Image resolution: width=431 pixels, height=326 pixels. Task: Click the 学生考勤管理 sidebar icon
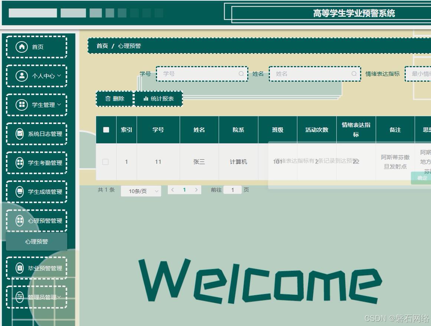[x=19, y=163]
